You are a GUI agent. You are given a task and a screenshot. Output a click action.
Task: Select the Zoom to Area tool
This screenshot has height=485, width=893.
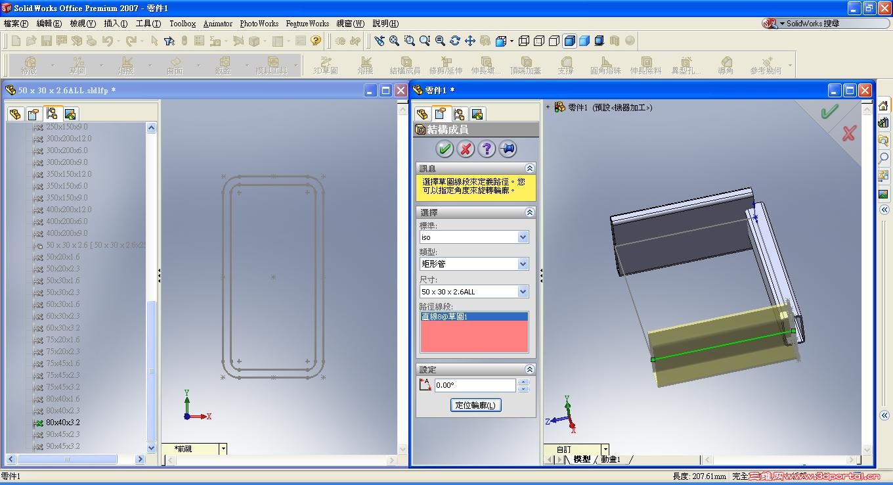[x=410, y=41]
